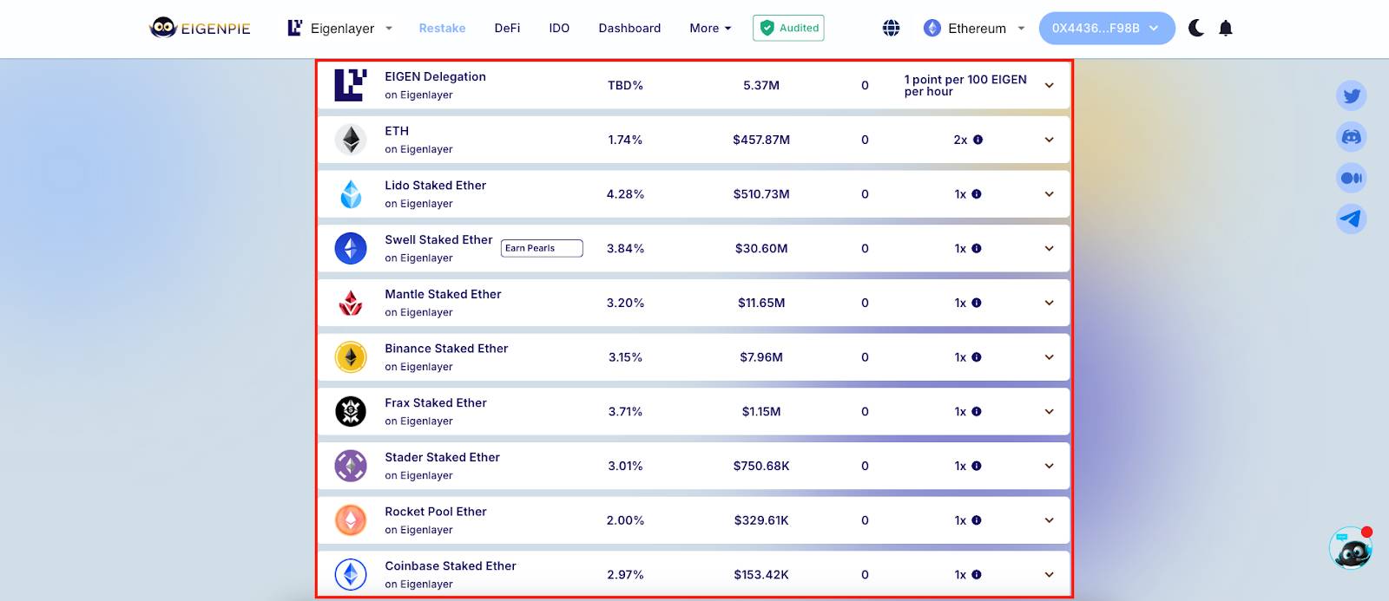
Task: Click the Rocket Pool Ether icon
Action: coord(351,520)
